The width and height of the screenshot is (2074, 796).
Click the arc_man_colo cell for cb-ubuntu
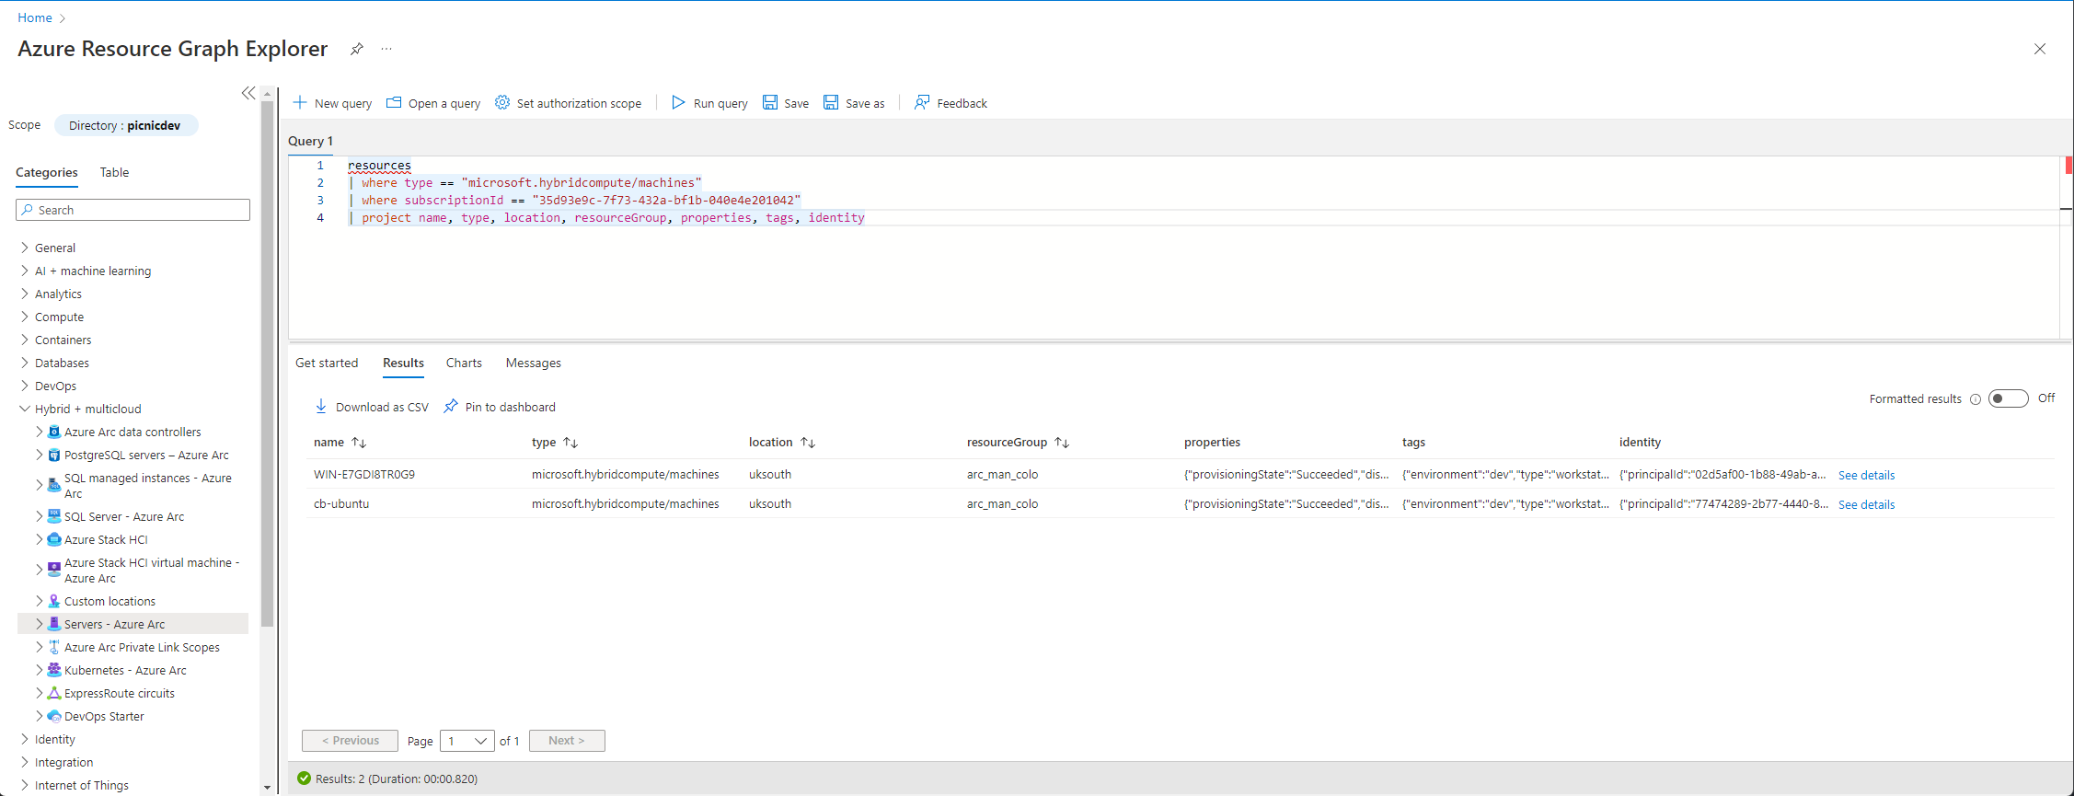point(1002,503)
